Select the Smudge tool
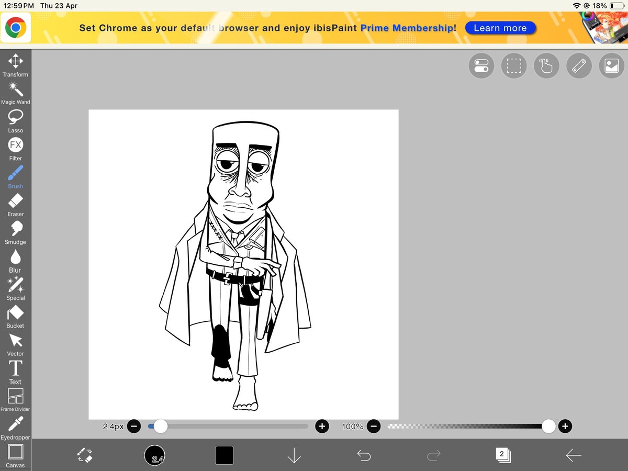Viewport: 628px width, 471px height. click(15, 233)
